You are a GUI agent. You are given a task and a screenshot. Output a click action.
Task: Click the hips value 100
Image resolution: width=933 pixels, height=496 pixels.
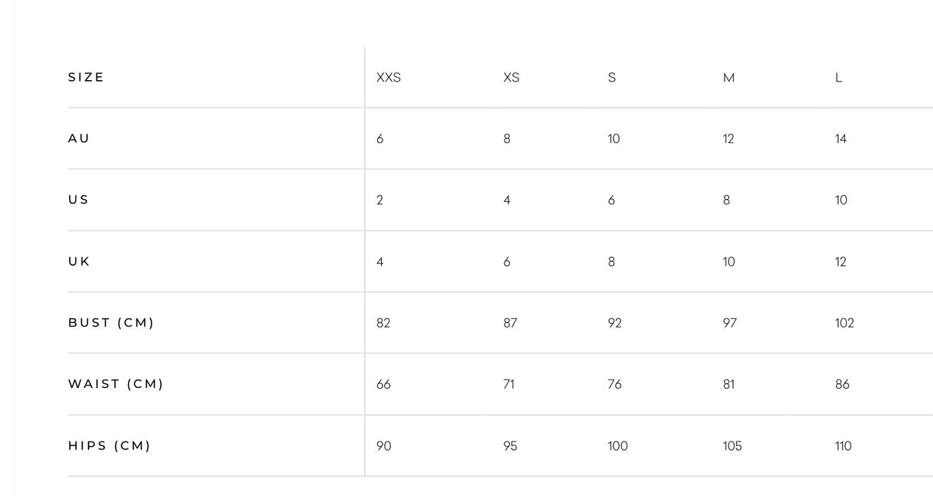pos(617,446)
